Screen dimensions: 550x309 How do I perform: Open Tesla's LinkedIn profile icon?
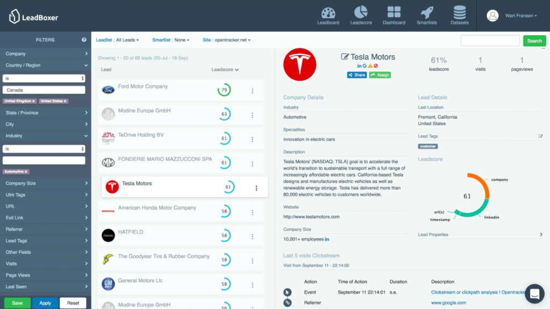359,65
